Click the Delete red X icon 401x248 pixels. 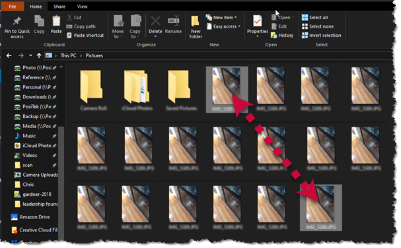tap(155, 21)
